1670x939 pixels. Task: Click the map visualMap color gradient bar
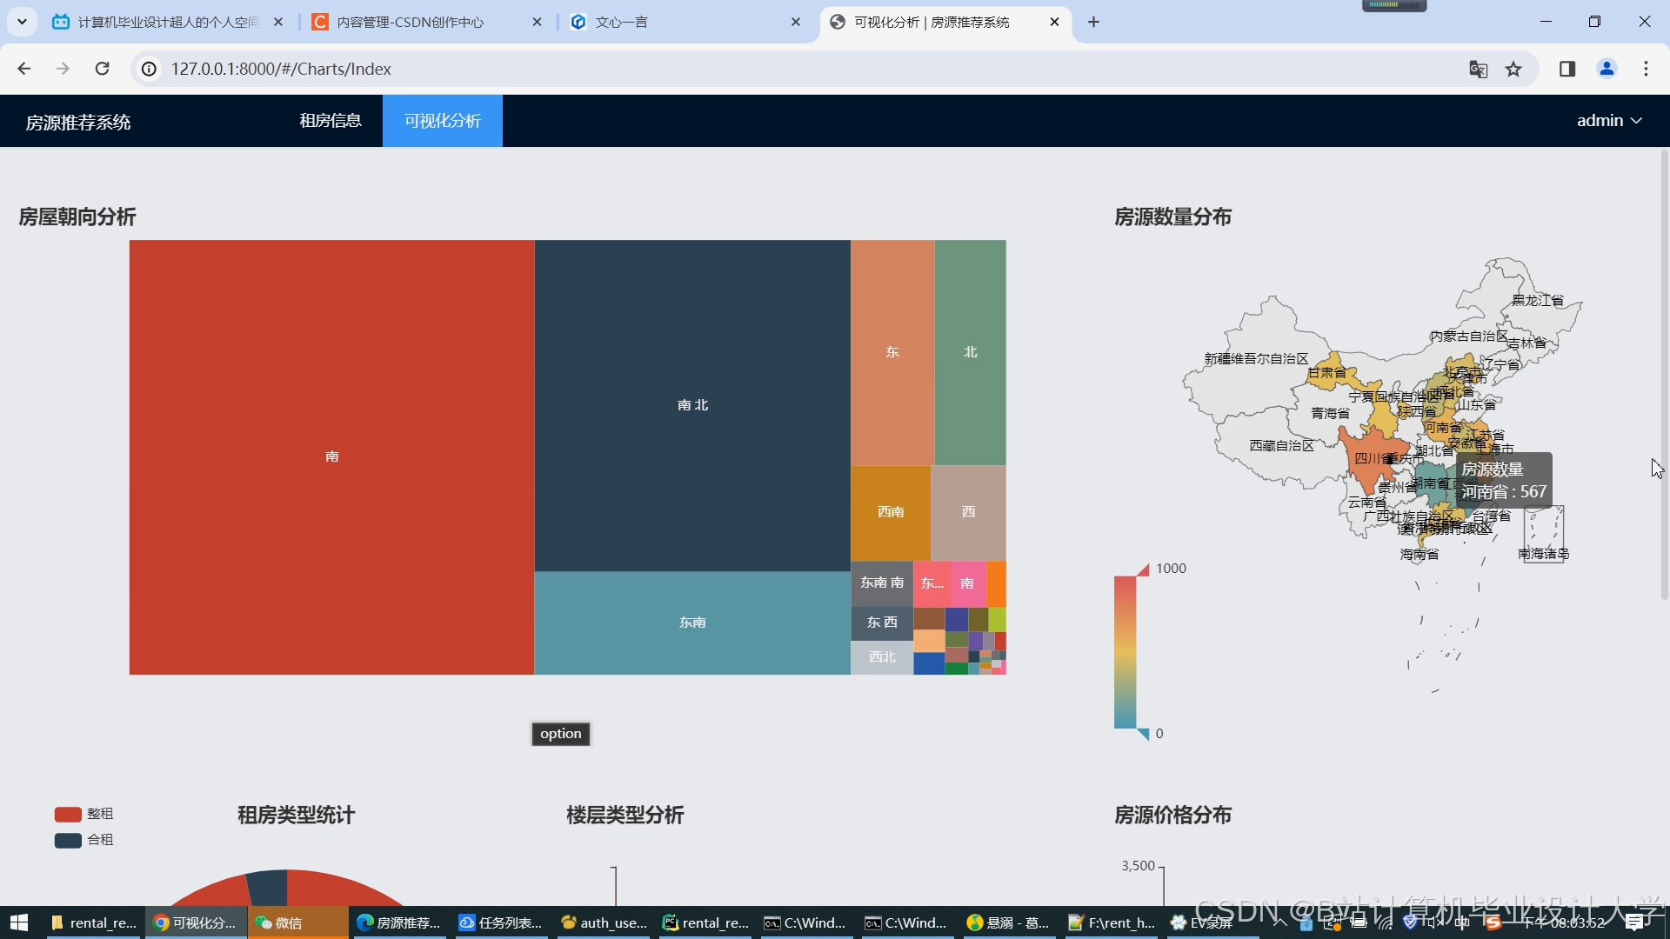click(x=1125, y=652)
